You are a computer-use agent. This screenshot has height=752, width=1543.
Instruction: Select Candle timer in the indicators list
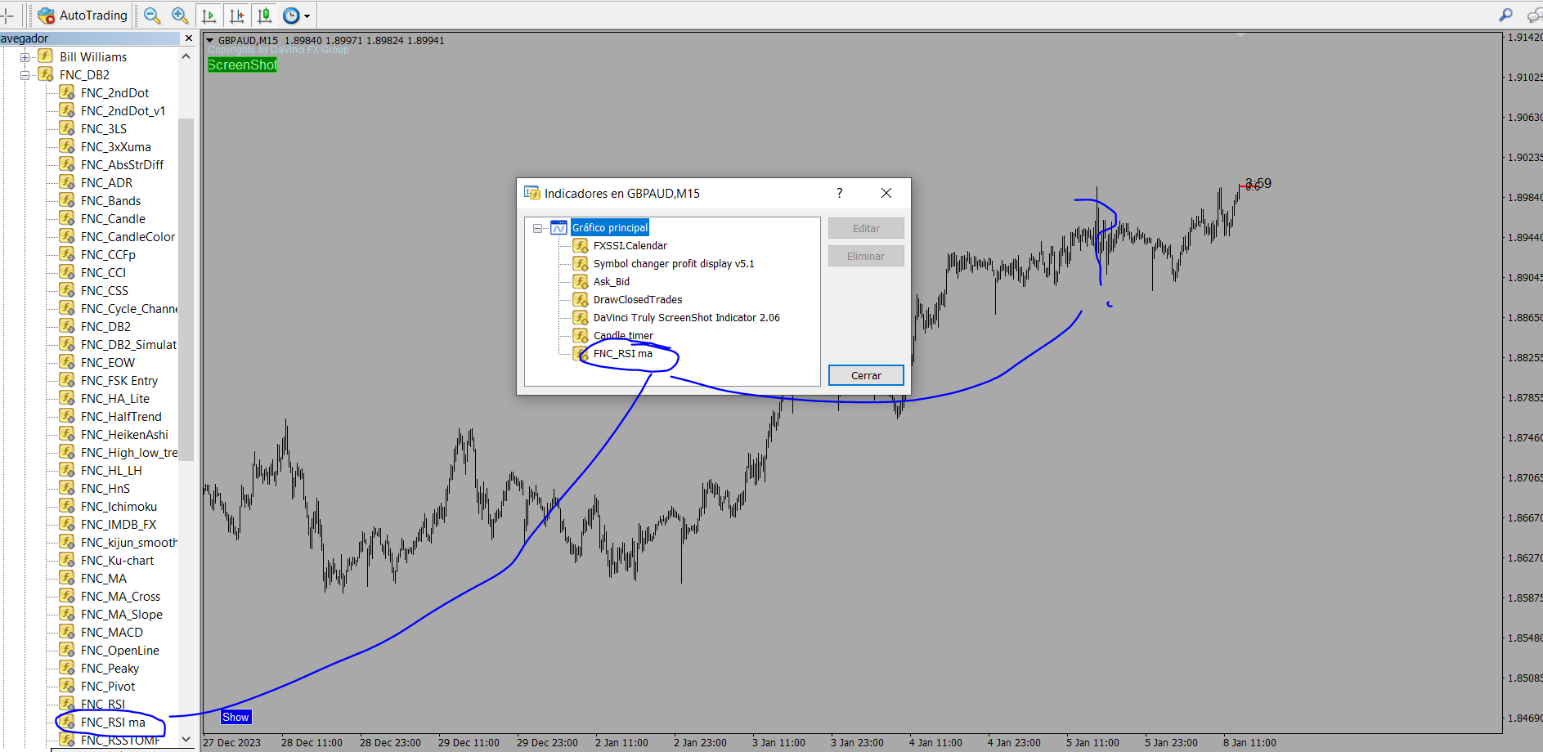tap(623, 336)
